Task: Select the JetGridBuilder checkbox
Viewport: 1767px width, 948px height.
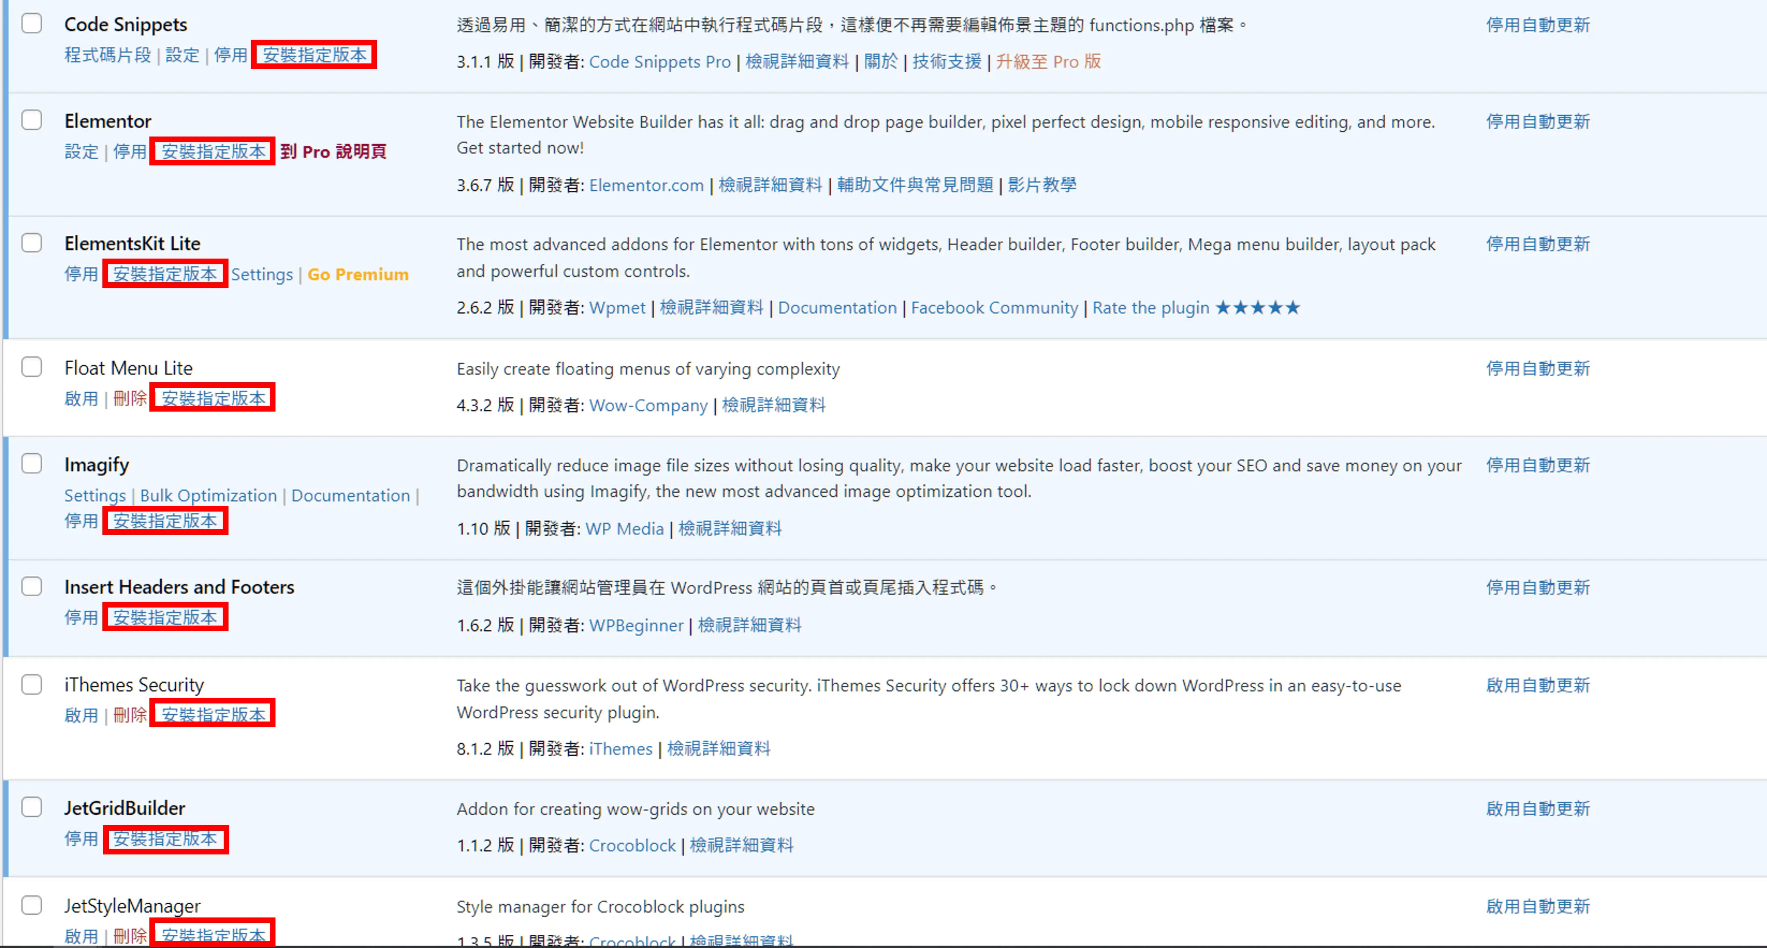Action: coord(32,807)
